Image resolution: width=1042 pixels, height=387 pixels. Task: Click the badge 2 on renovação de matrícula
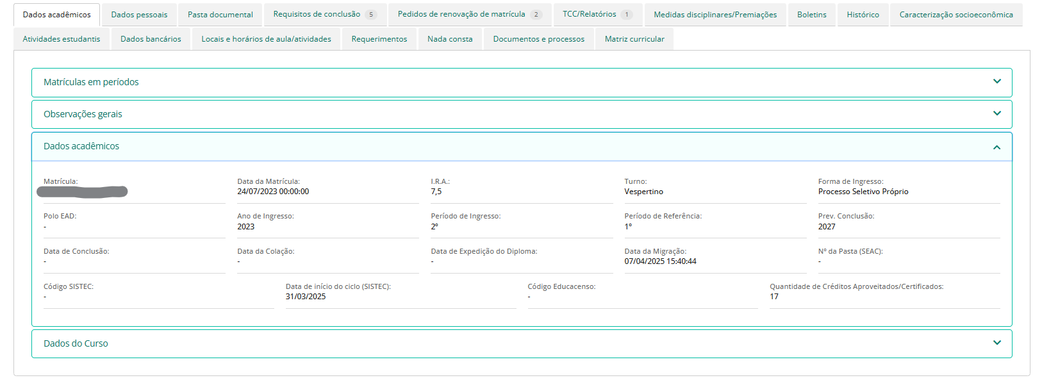(536, 15)
